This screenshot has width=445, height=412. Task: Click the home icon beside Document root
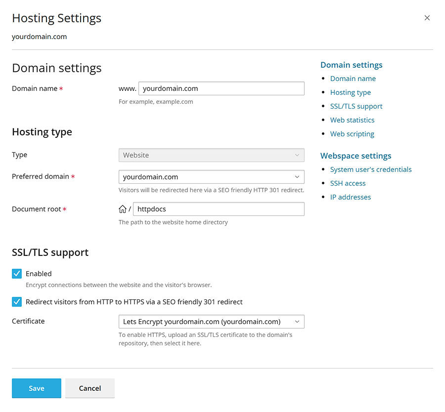tap(123, 208)
